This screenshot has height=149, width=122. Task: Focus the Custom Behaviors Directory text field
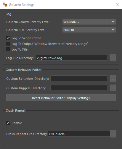point(79,79)
